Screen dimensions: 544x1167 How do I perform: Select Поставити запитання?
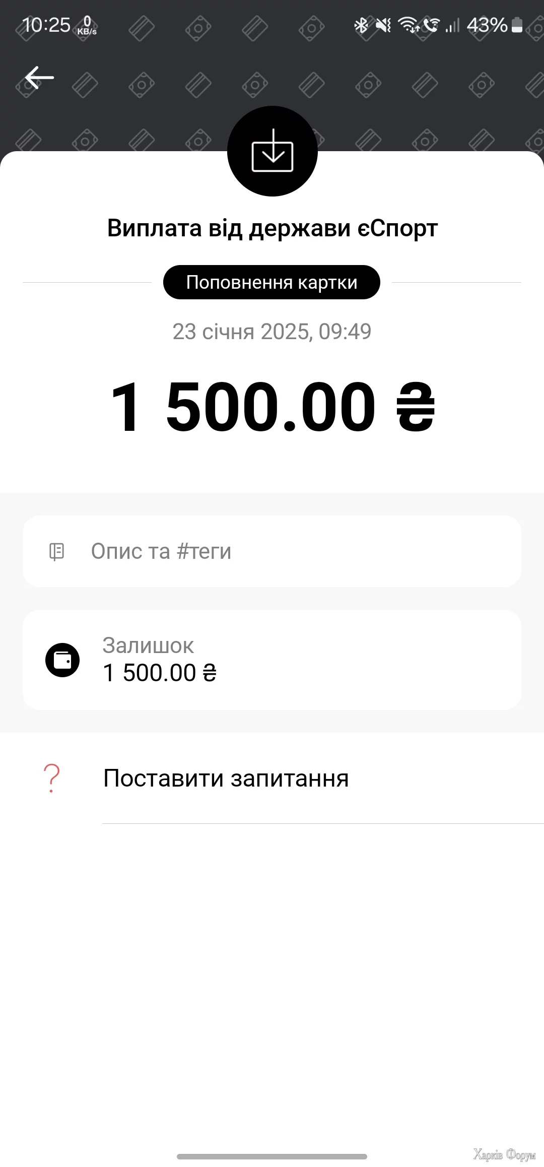(226, 779)
